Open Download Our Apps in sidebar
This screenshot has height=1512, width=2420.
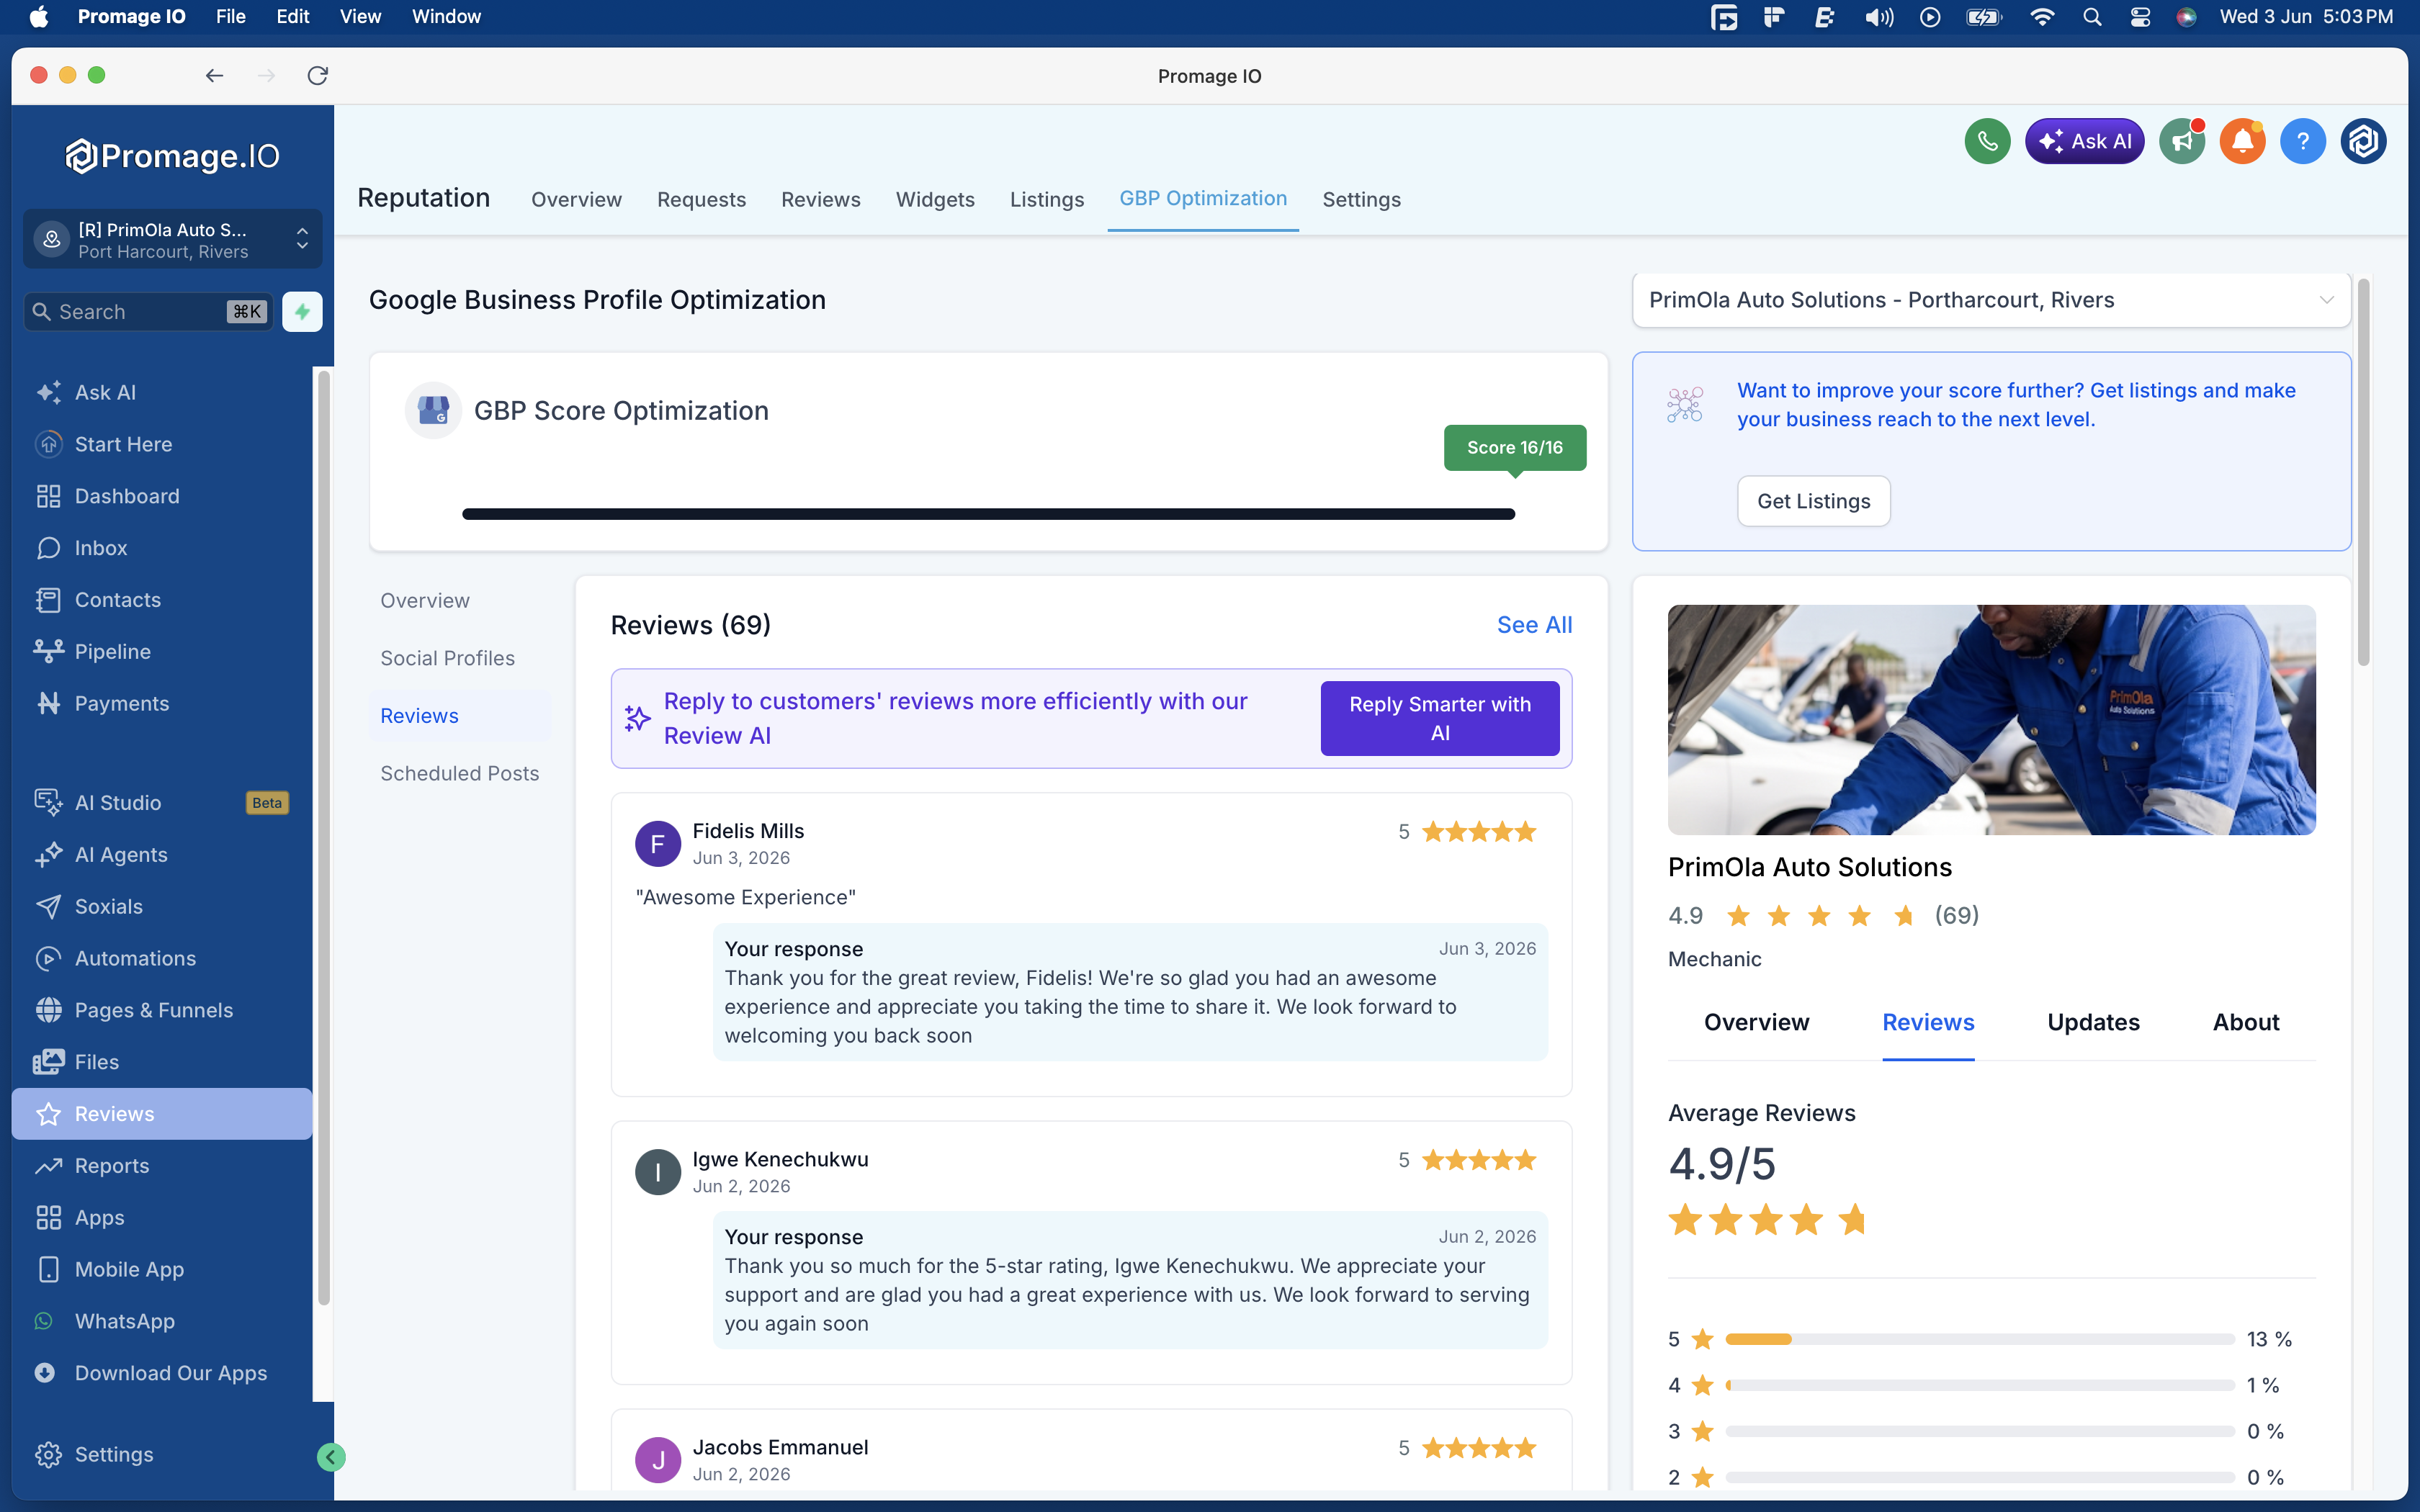tap(162, 1374)
